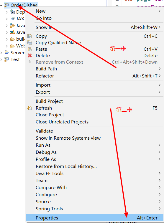Open the Configure submenu
Screen dimensions: 164x223
click(x=94, y=194)
